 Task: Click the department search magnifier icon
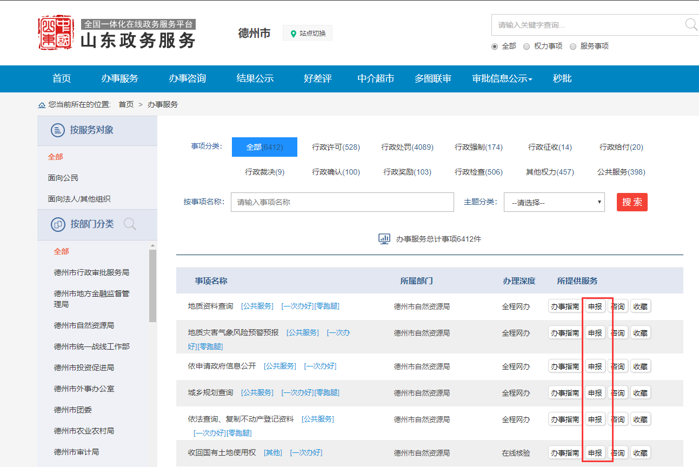click(x=130, y=224)
